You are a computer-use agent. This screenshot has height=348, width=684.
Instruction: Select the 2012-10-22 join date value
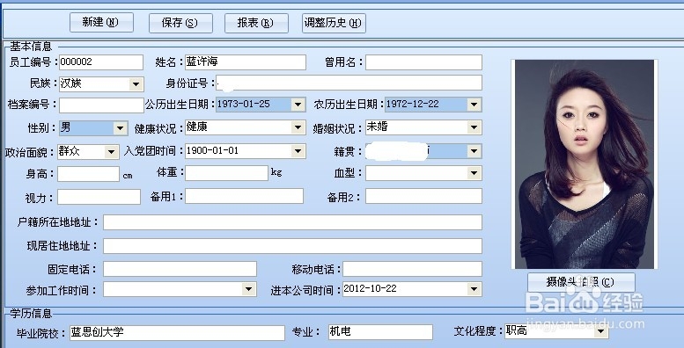click(371, 288)
